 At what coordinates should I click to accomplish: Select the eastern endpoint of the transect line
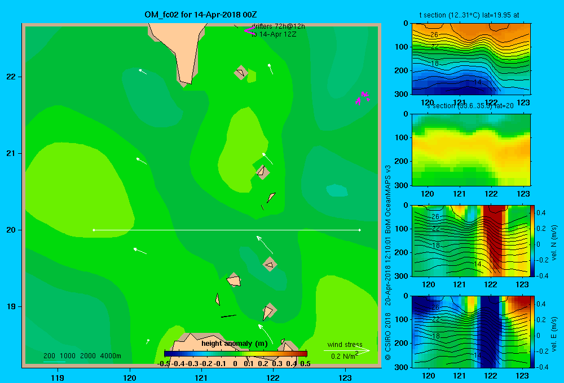[360, 230]
